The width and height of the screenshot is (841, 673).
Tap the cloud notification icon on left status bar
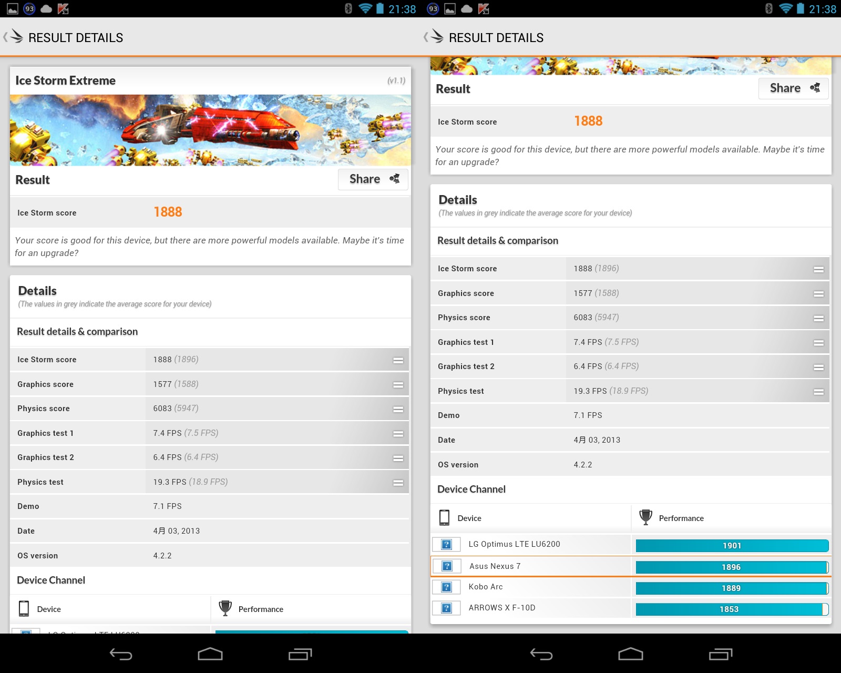(46, 9)
